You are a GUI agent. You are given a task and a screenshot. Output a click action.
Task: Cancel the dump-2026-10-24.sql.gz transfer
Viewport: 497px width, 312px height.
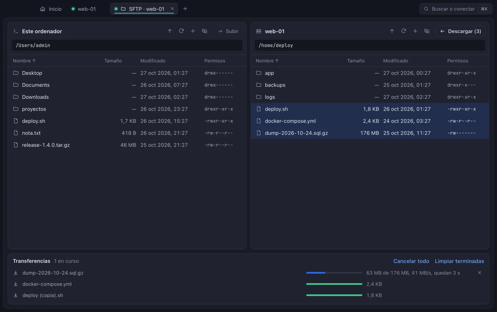coord(480,273)
